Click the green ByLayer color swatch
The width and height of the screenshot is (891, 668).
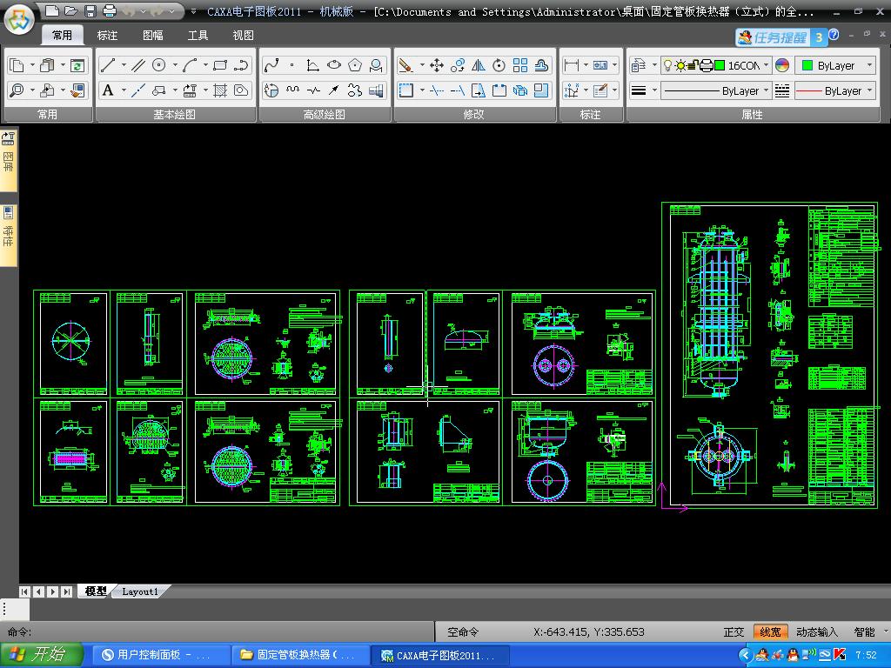(807, 65)
